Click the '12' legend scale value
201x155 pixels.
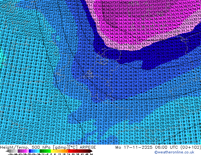point(60,154)
